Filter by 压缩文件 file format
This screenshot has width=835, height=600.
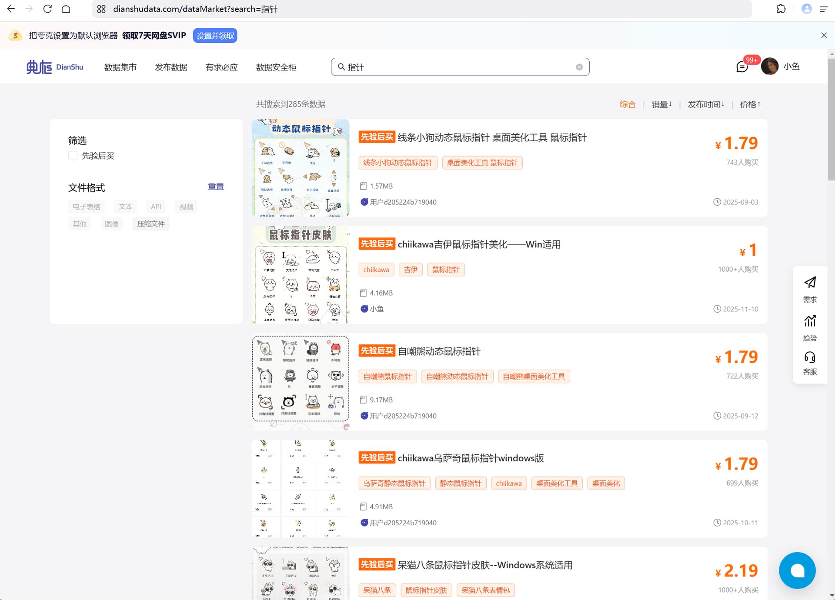click(150, 224)
